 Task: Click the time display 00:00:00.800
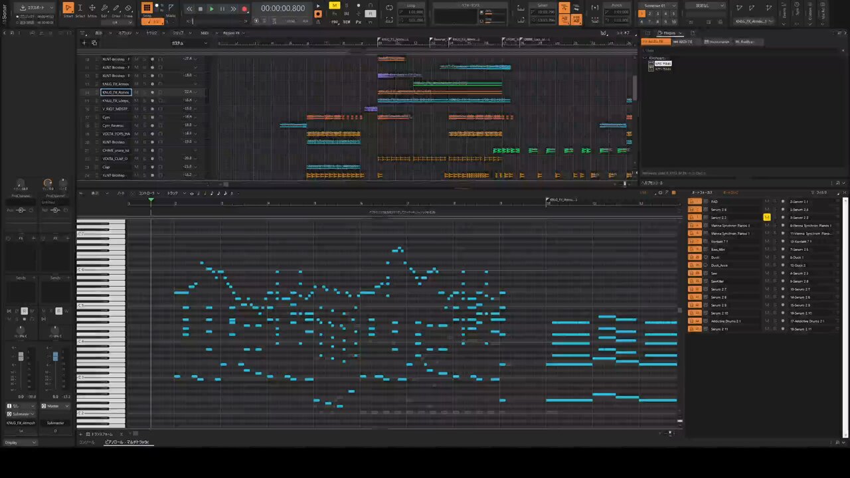(283, 9)
